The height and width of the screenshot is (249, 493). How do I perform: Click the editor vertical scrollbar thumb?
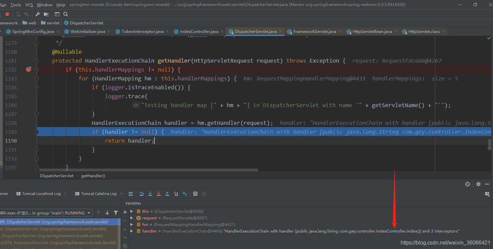pyautogui.click(x=490, y=144)
